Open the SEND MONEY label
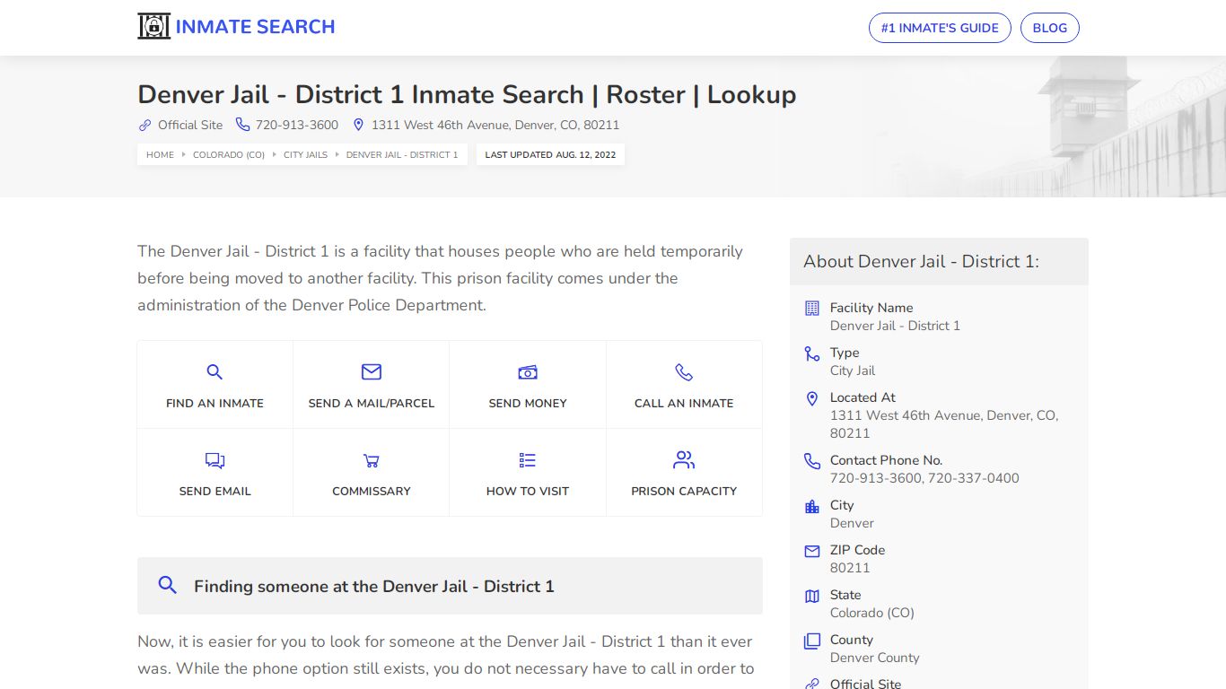 click(x=528, y=403)
